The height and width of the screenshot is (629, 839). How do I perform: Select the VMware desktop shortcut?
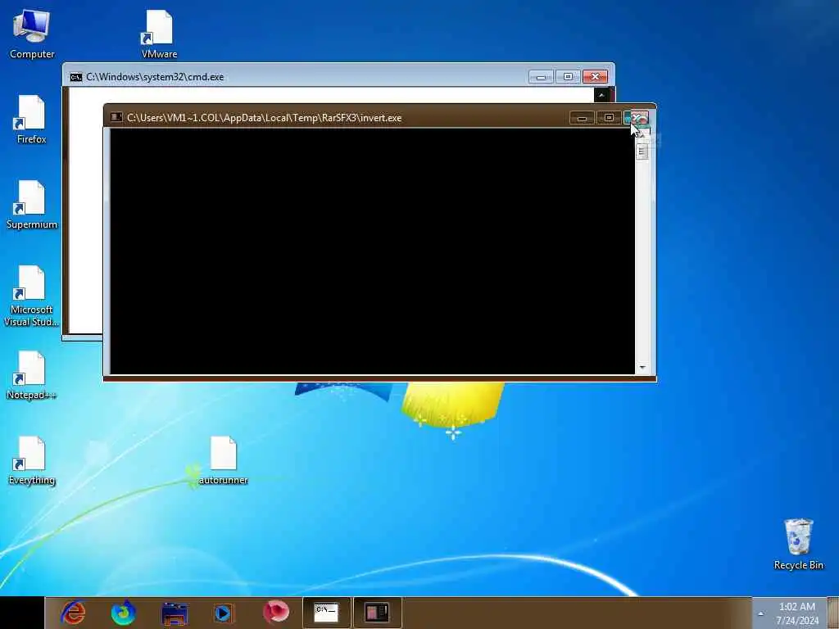pos(159,33)
